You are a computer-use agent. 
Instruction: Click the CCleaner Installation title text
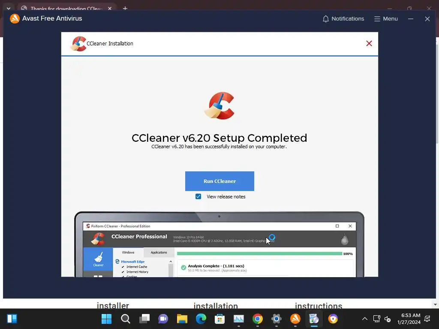(x=110, y=43)
